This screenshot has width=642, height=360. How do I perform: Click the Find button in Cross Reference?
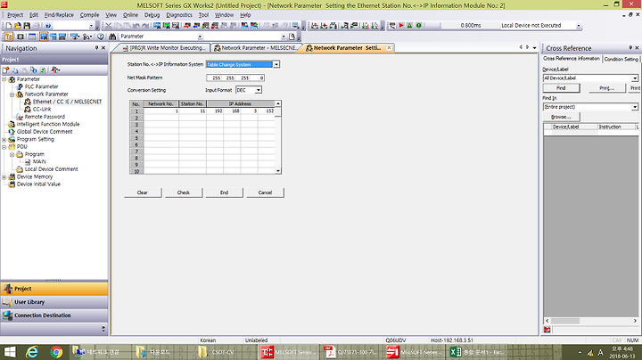coord(561,88)
